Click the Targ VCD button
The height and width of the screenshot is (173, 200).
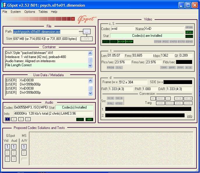[160, 103]
